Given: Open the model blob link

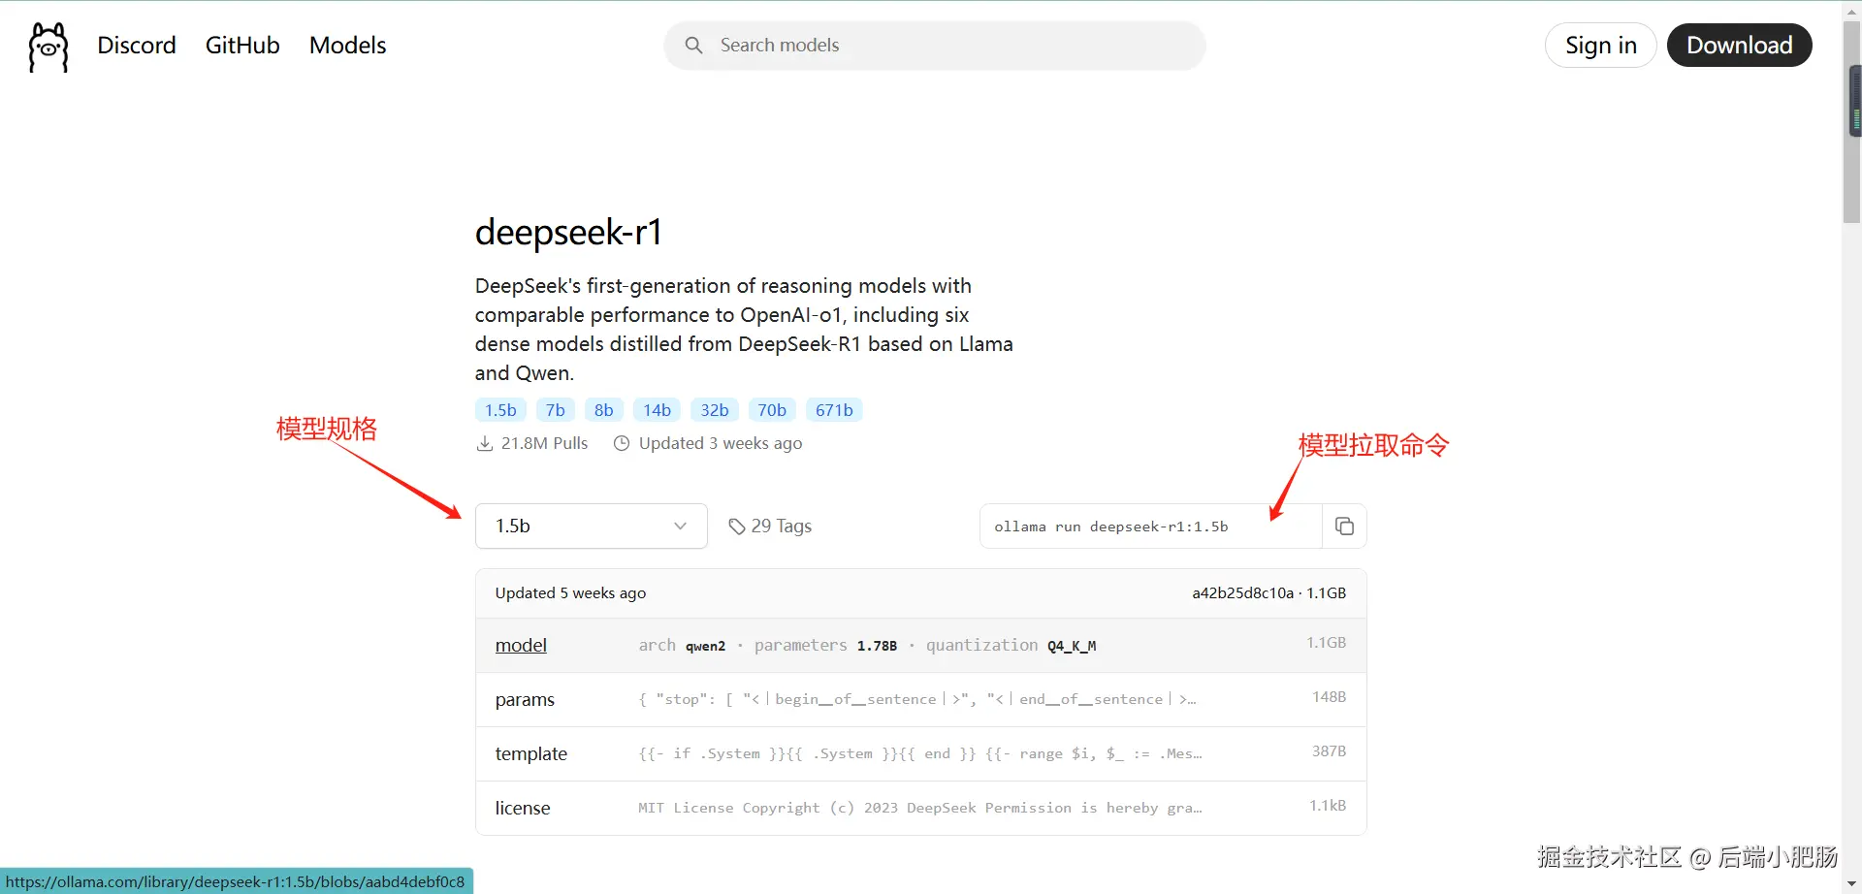Looking at the screenshot, I should 521,646.
